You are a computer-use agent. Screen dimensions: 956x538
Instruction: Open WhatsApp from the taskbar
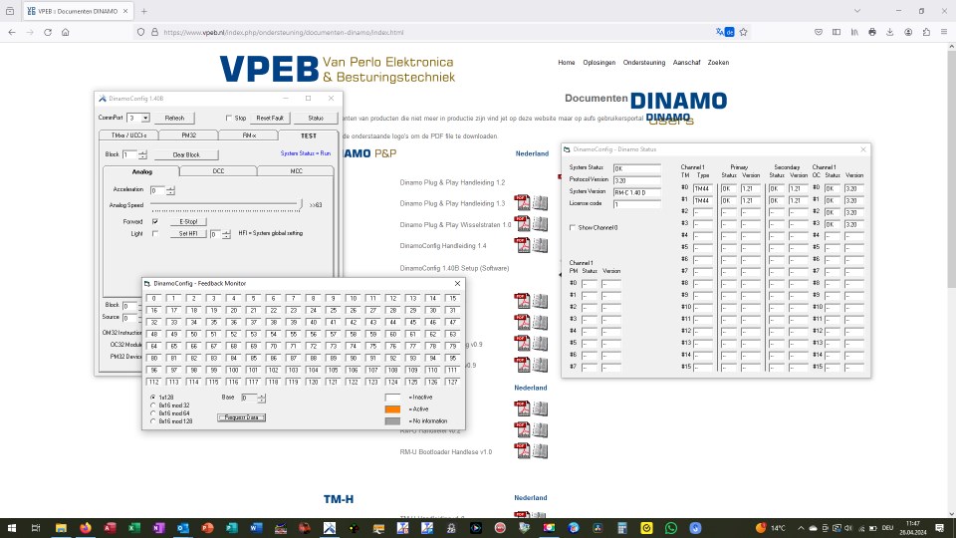click(670, 527)
